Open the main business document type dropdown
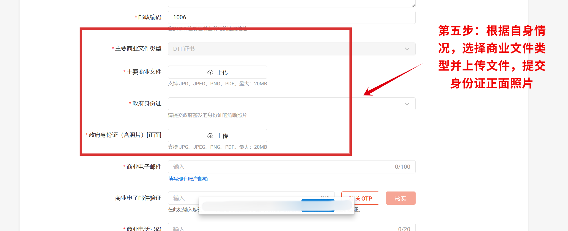Viewport: 568px width, 231px height. [x=292, y=49]
